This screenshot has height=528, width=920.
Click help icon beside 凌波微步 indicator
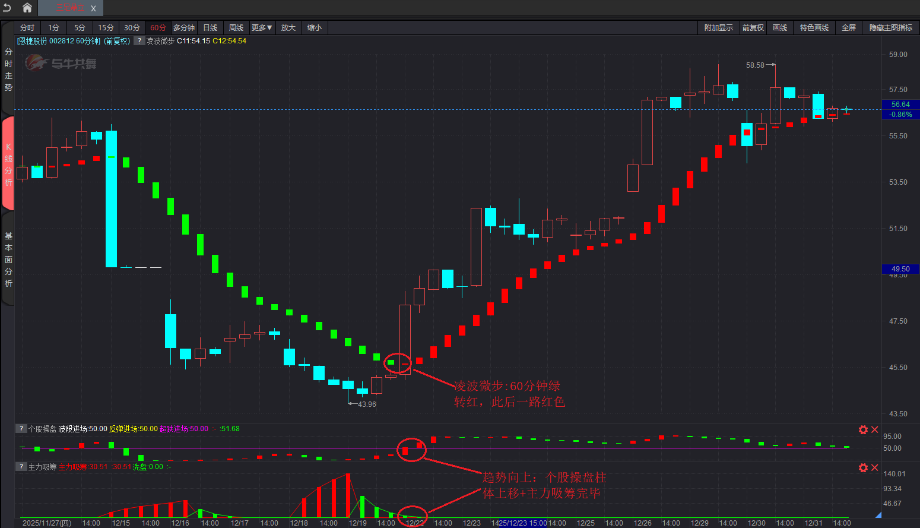pos(139,41)
